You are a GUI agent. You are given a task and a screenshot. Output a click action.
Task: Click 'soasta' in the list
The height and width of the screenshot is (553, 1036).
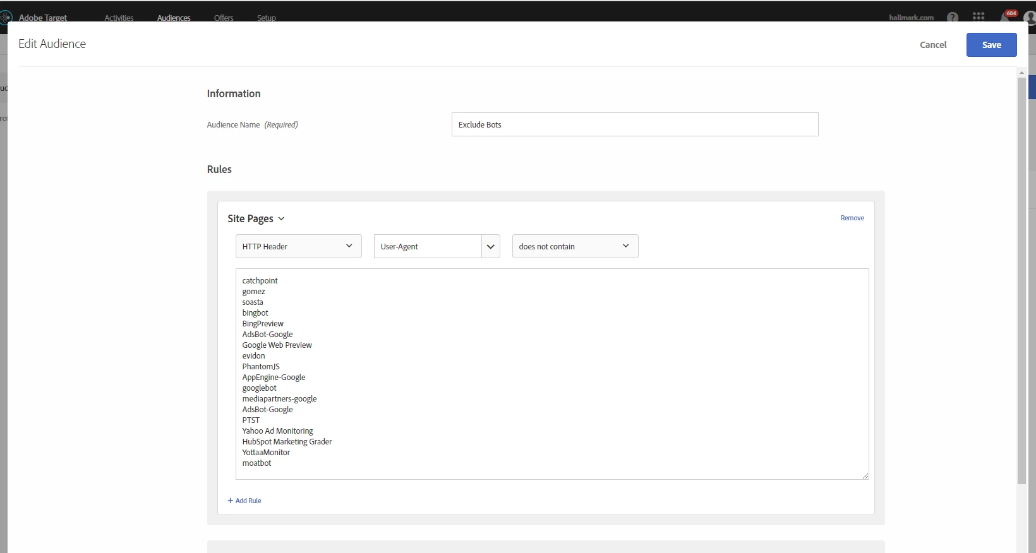point(253,302)
